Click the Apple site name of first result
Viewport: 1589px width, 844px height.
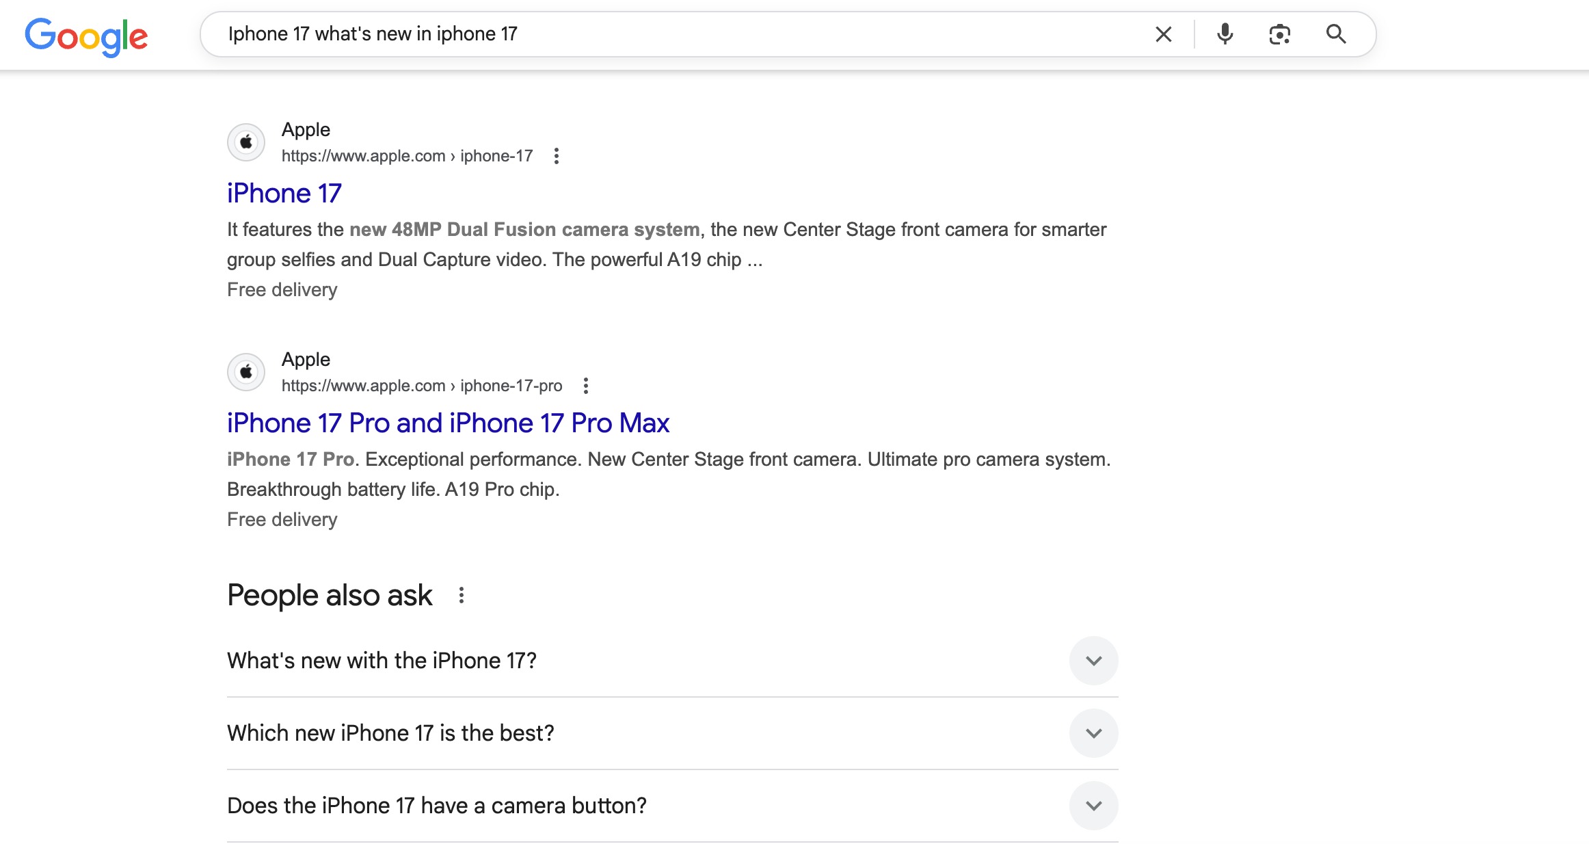pyautogui.click(x=306, y=129)
